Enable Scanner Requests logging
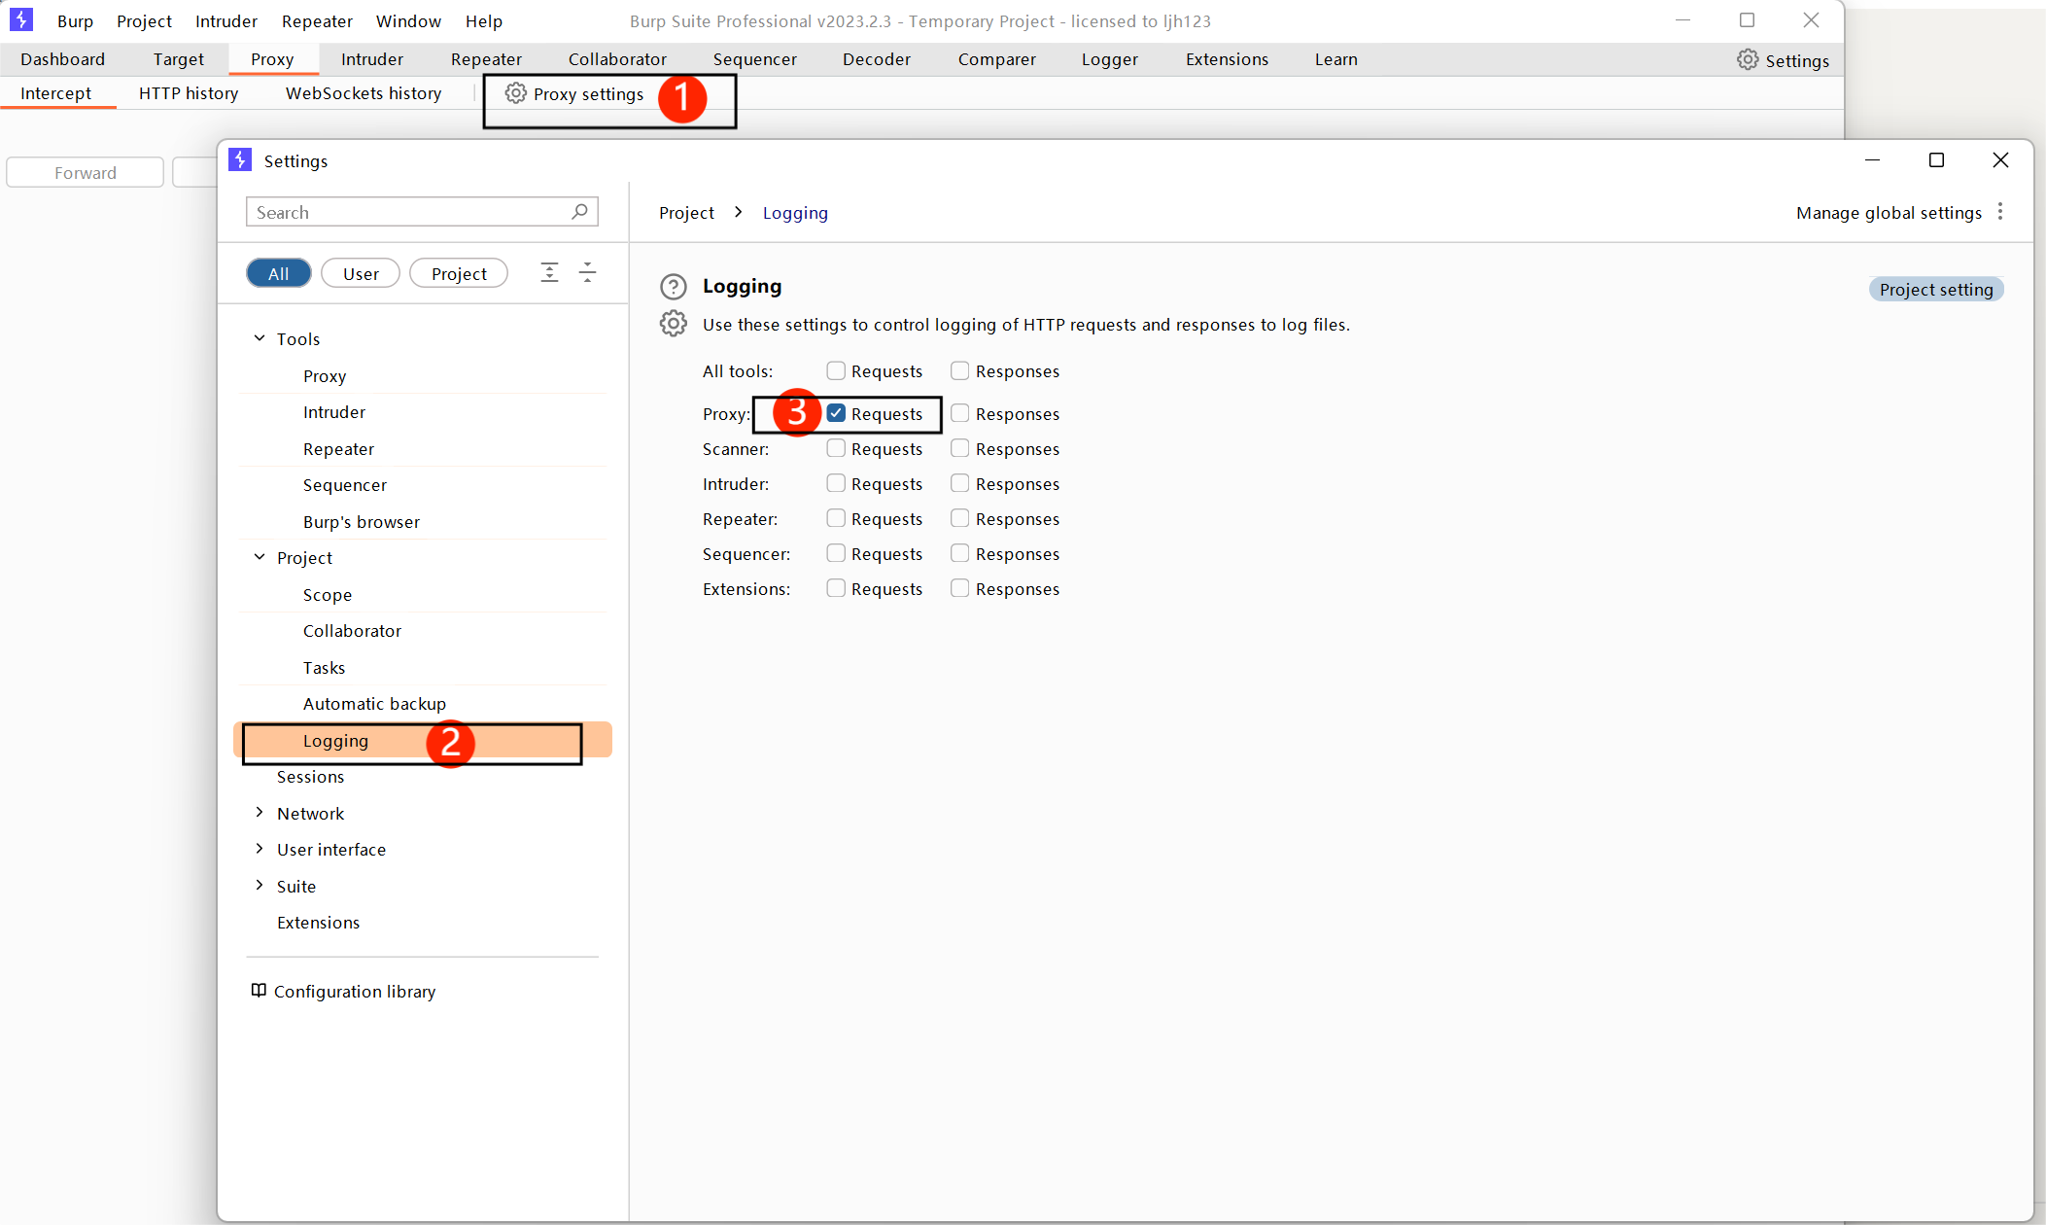The image size is (2046, 1225). tap(836, 448)
